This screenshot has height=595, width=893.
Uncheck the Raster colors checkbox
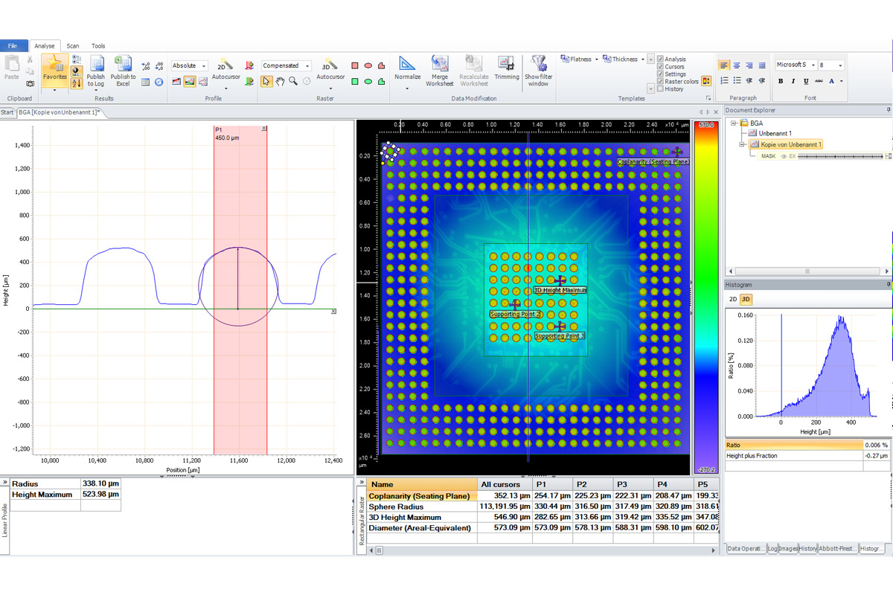click(x=660, y=82)
